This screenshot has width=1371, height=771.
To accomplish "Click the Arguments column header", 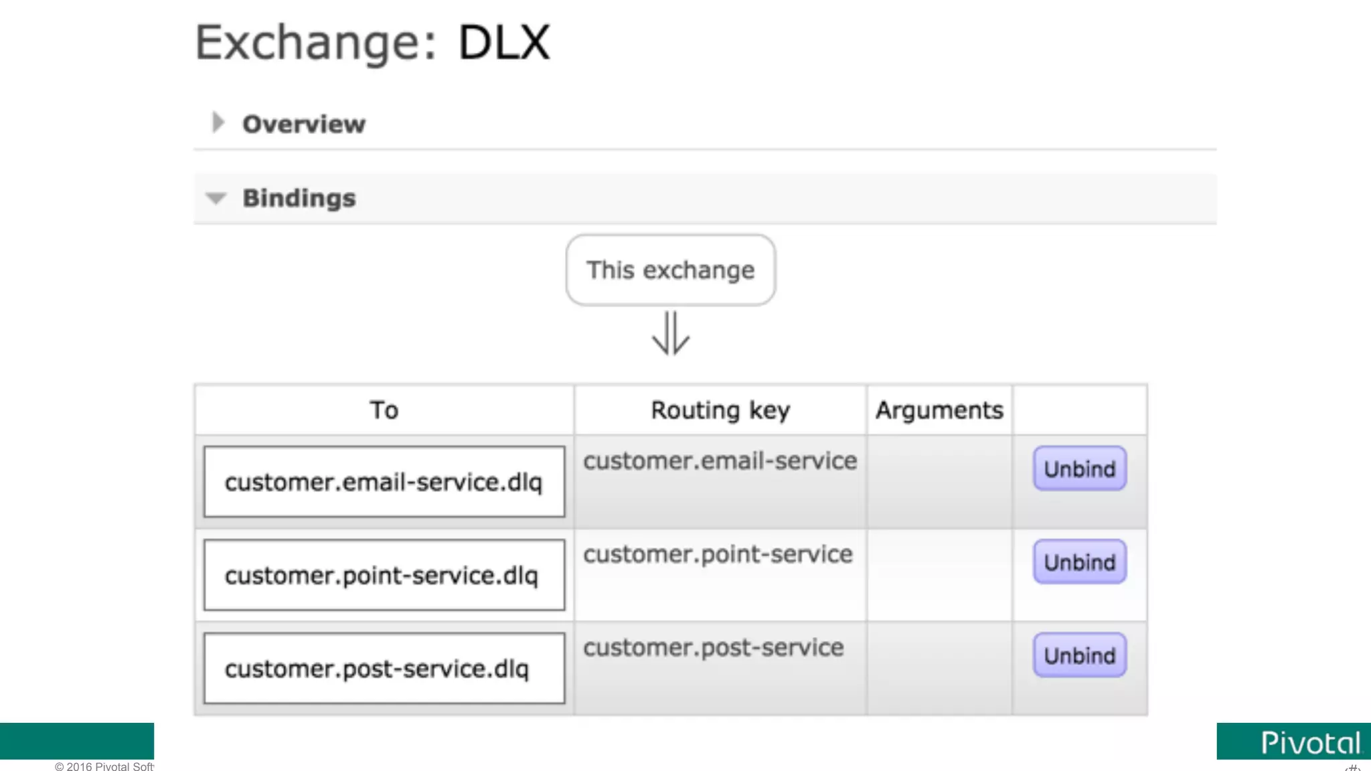I will point(939,410).
